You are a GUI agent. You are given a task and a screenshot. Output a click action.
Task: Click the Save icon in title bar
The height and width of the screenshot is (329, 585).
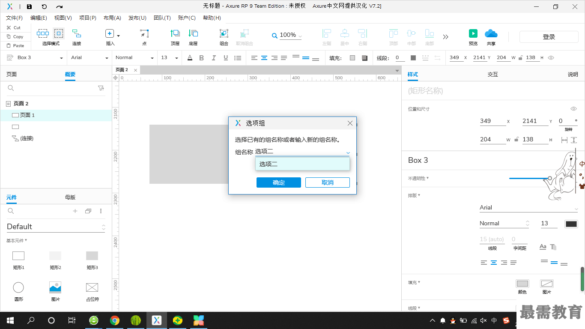(29, 6)
